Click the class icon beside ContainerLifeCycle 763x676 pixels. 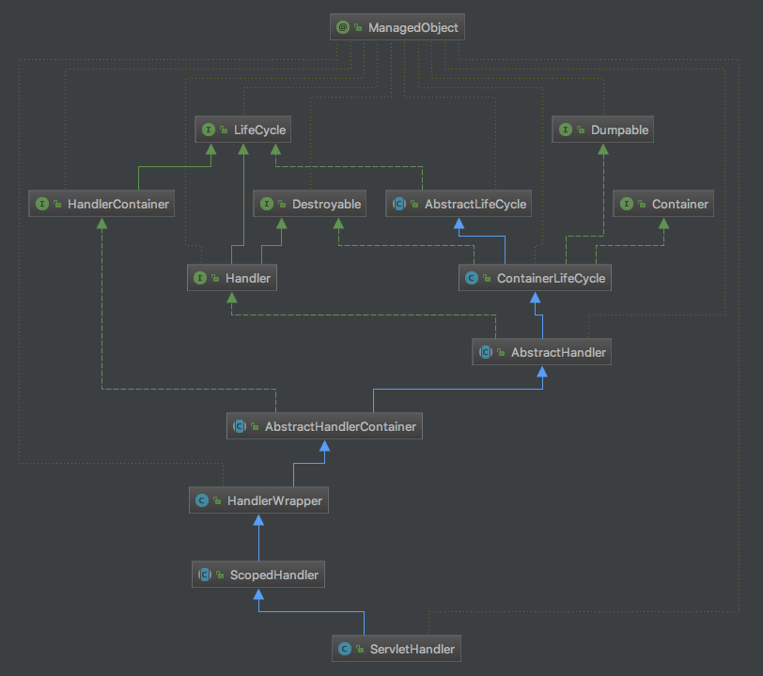[x=471, y=278]
